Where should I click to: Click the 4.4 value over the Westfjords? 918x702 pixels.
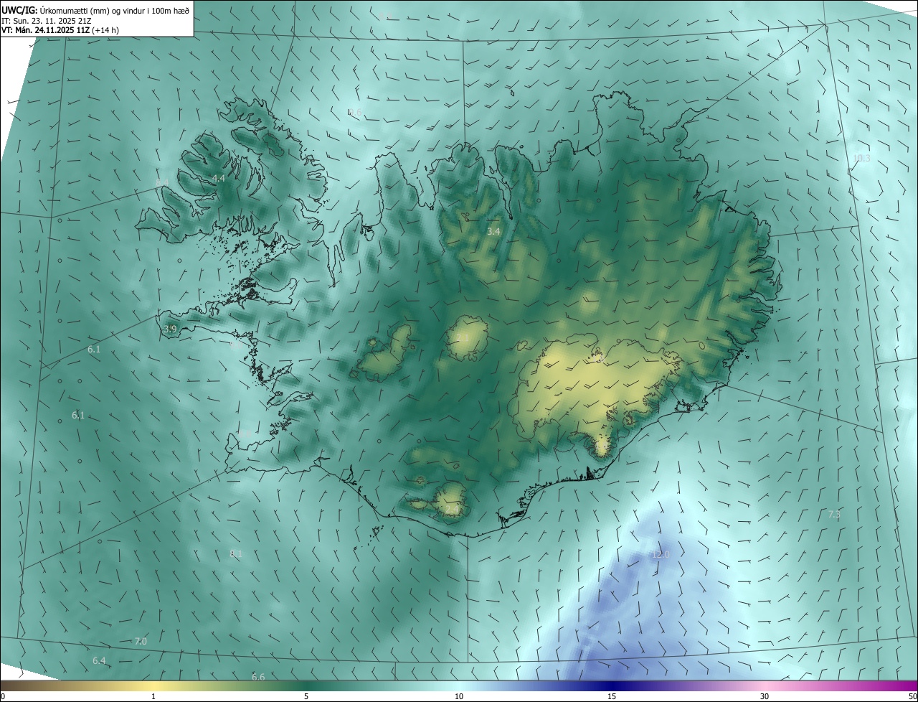[219, 178]
